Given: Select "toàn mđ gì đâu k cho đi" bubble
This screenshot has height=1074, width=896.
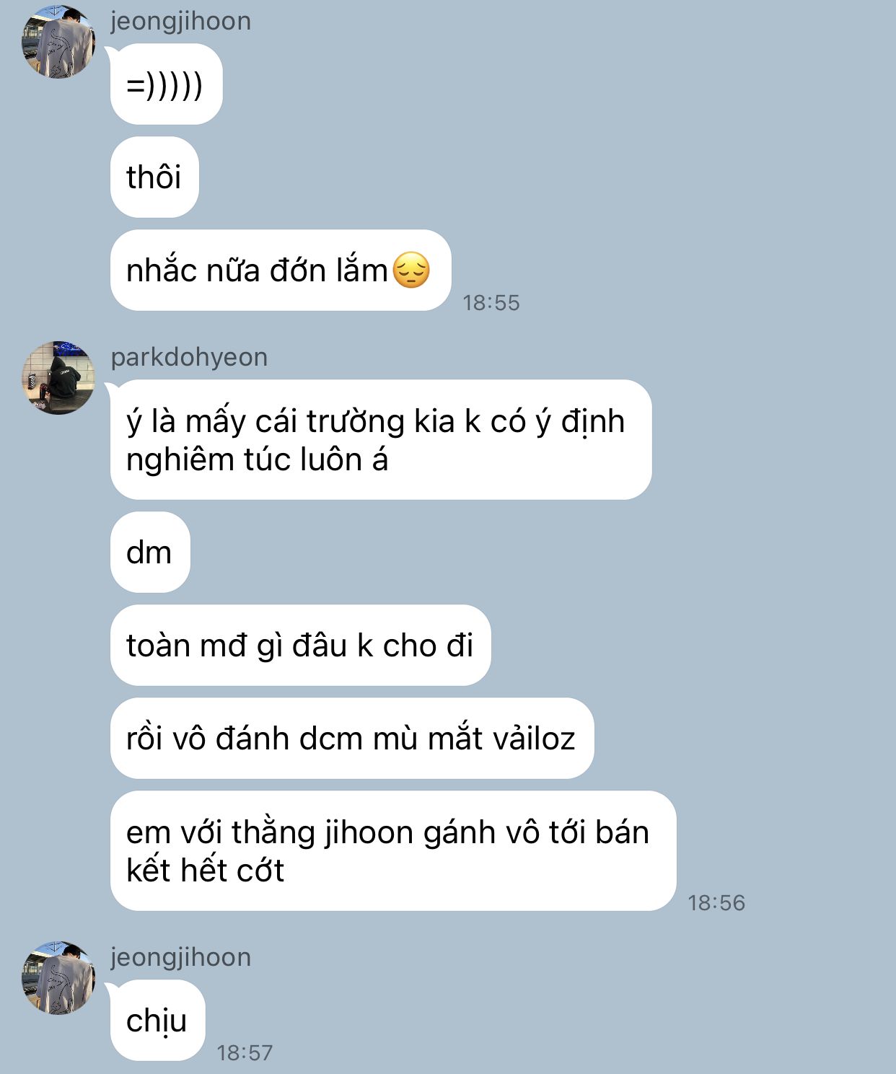Looking at the screenshot, I should [300, 646].
